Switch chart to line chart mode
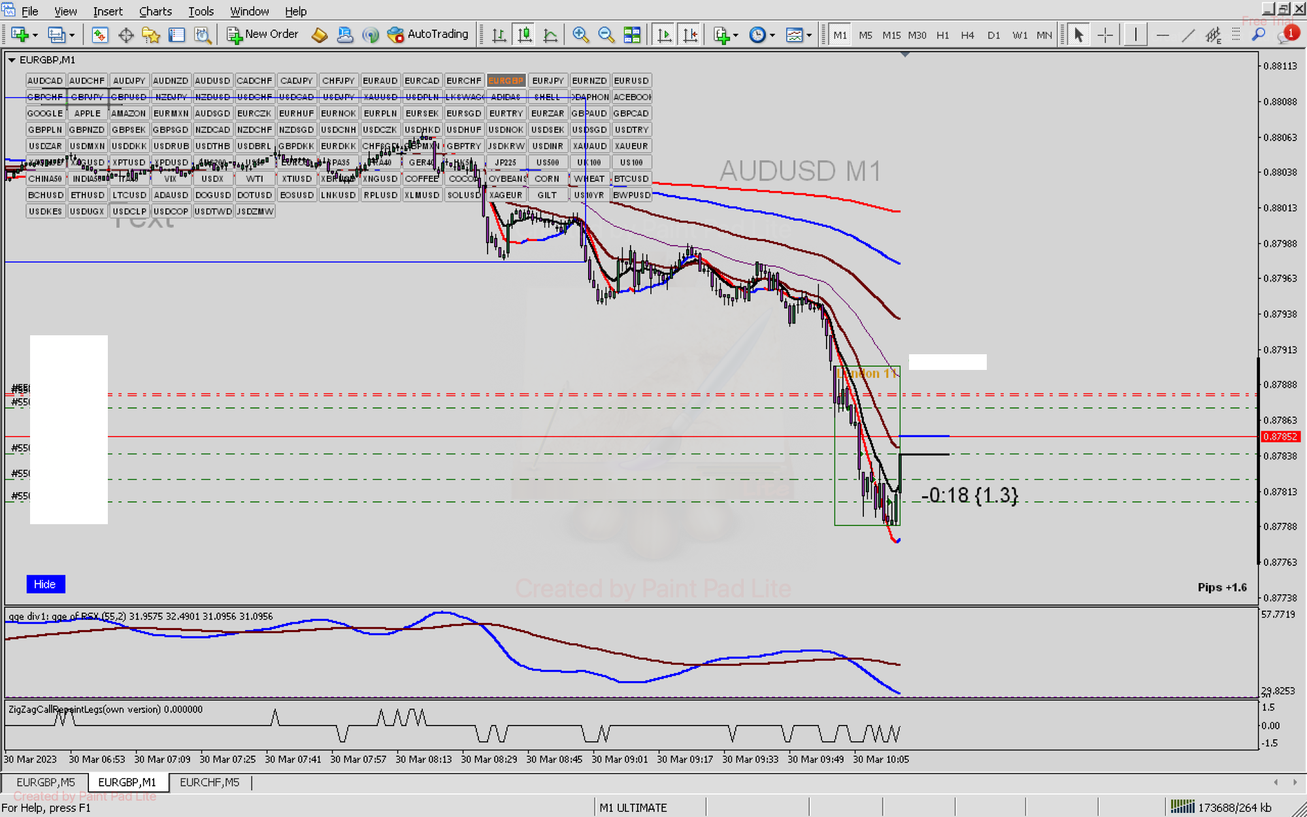Viewport: 1307px width, 817px height. click(x=550, y=35)
